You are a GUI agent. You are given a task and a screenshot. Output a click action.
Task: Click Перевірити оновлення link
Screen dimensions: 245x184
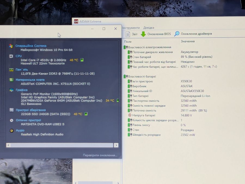(x=100, y=155)
